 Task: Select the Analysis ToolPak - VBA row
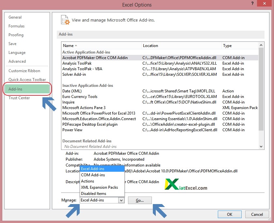(160, 69)
